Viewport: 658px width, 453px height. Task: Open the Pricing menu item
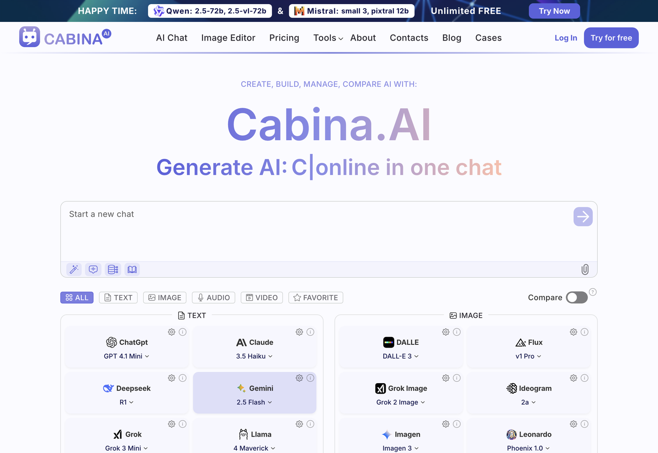pos(284,38)
